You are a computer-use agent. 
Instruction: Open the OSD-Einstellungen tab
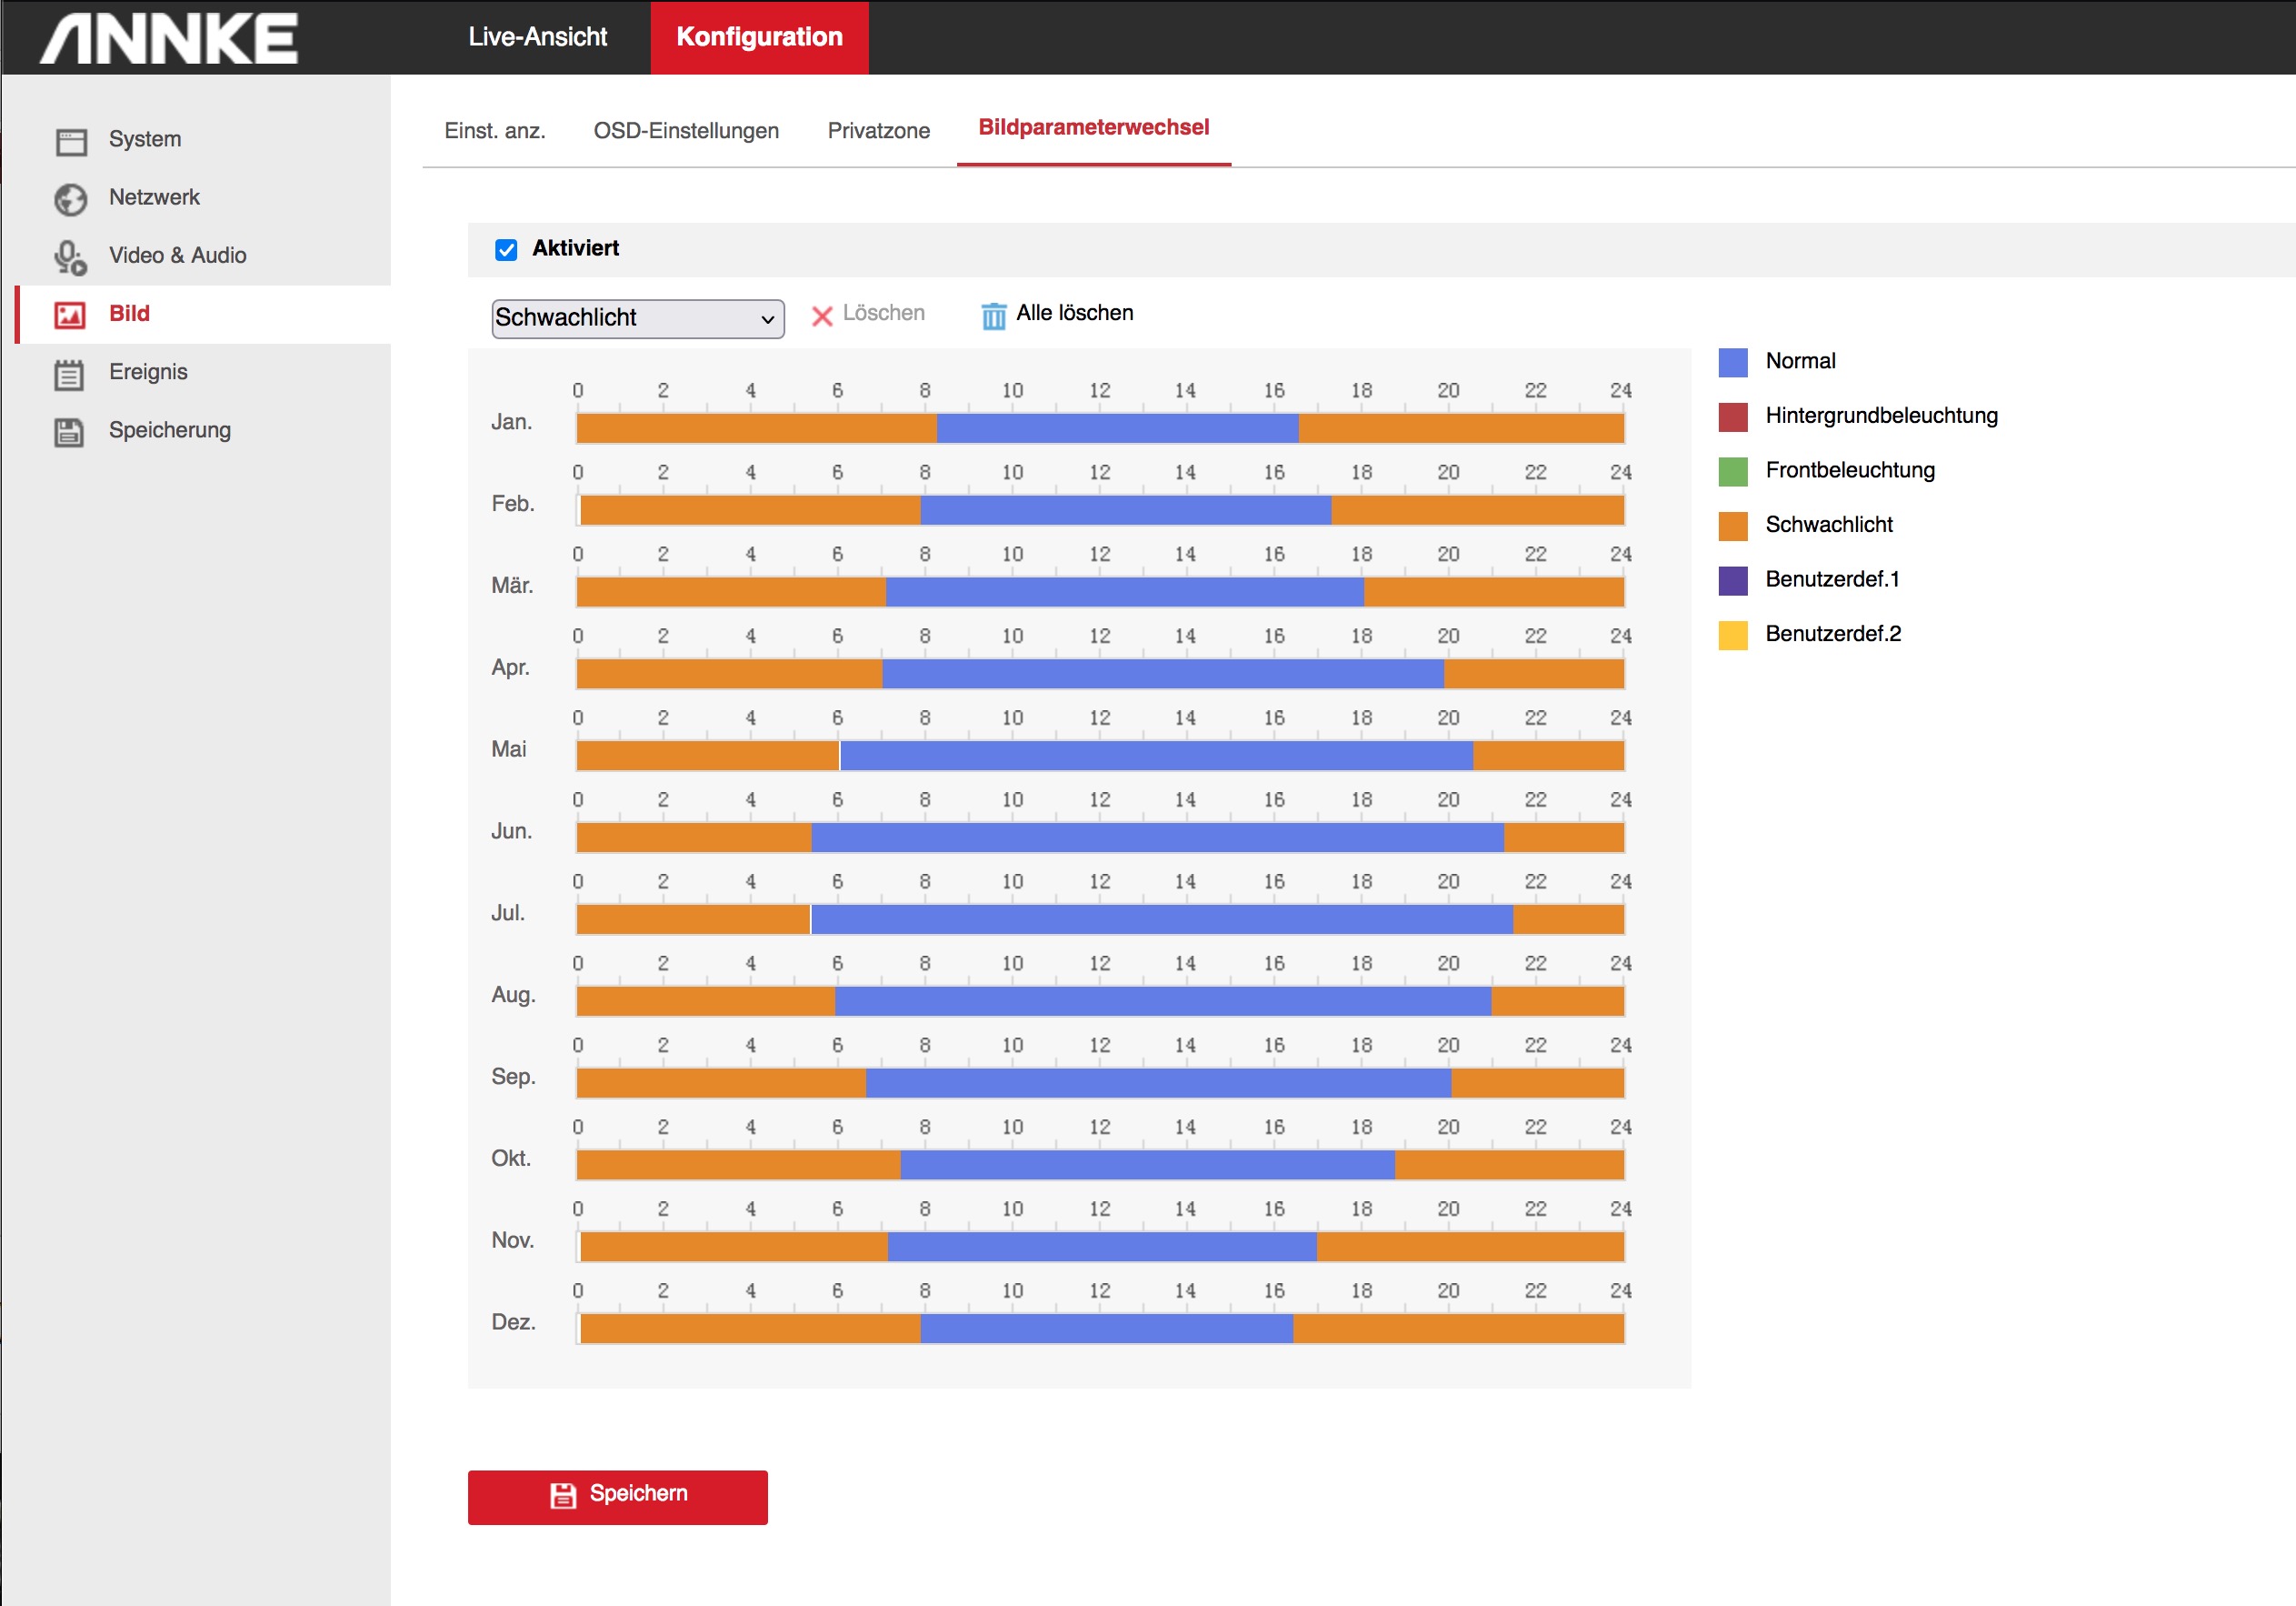click(x=685, y=130)
